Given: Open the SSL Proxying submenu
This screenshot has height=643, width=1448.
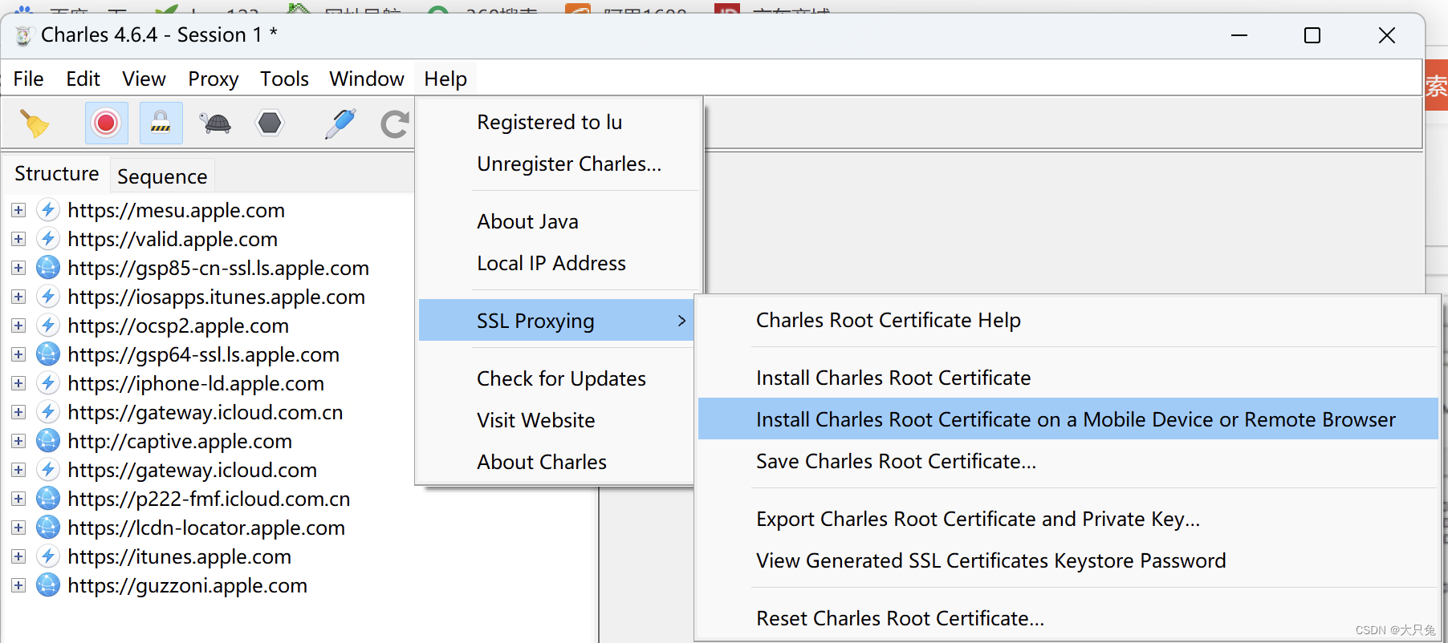Looking at the screenshot, I should point(556,321).
